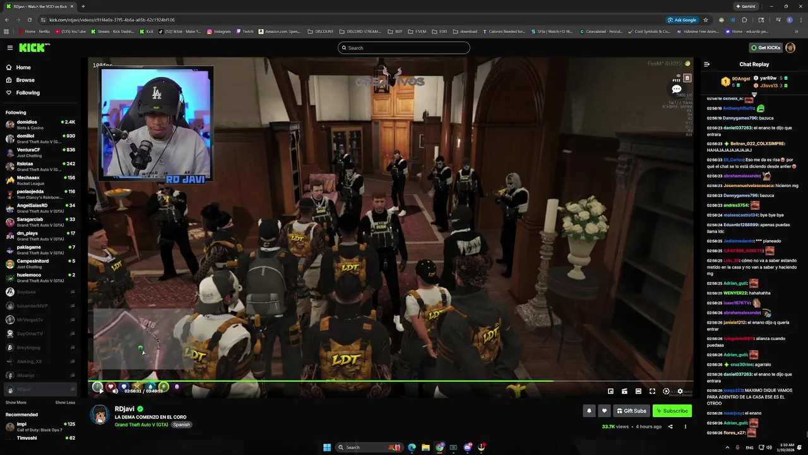808x455 pixels.
Task: Share the video with share icon
Action: point(670,427)
